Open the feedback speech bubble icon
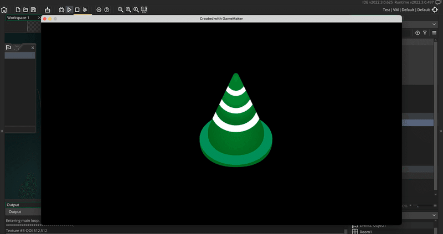443x234 pixels. (x=438, y=2)
